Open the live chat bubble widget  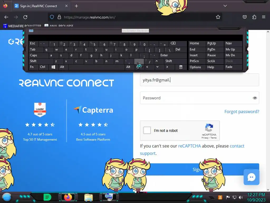[251, 177]
